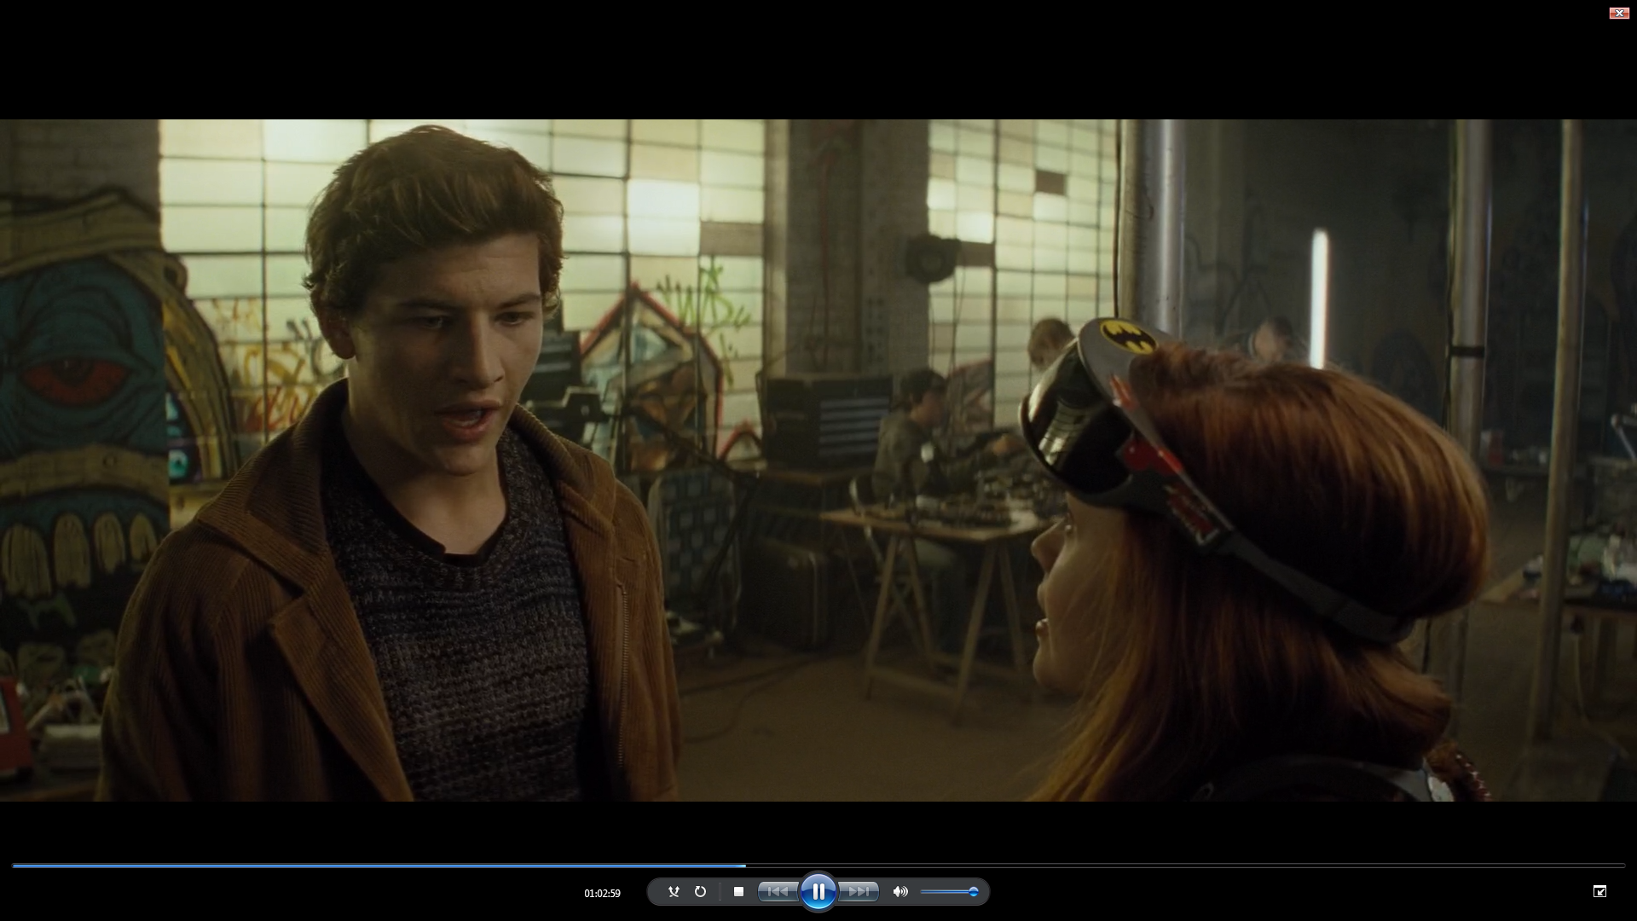1637x921 pixels.
Task: Skip to previous track
Action: tap(778, 892)
